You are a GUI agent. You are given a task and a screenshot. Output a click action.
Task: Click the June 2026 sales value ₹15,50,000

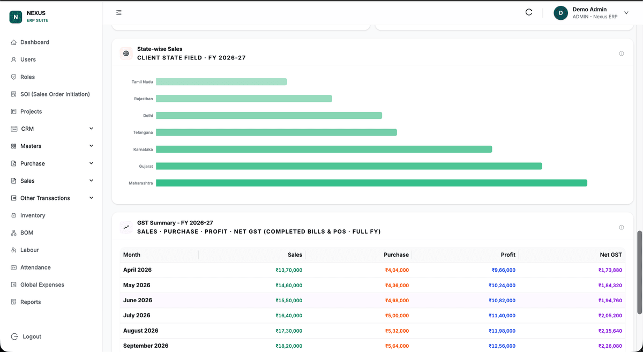coord(289,301)
